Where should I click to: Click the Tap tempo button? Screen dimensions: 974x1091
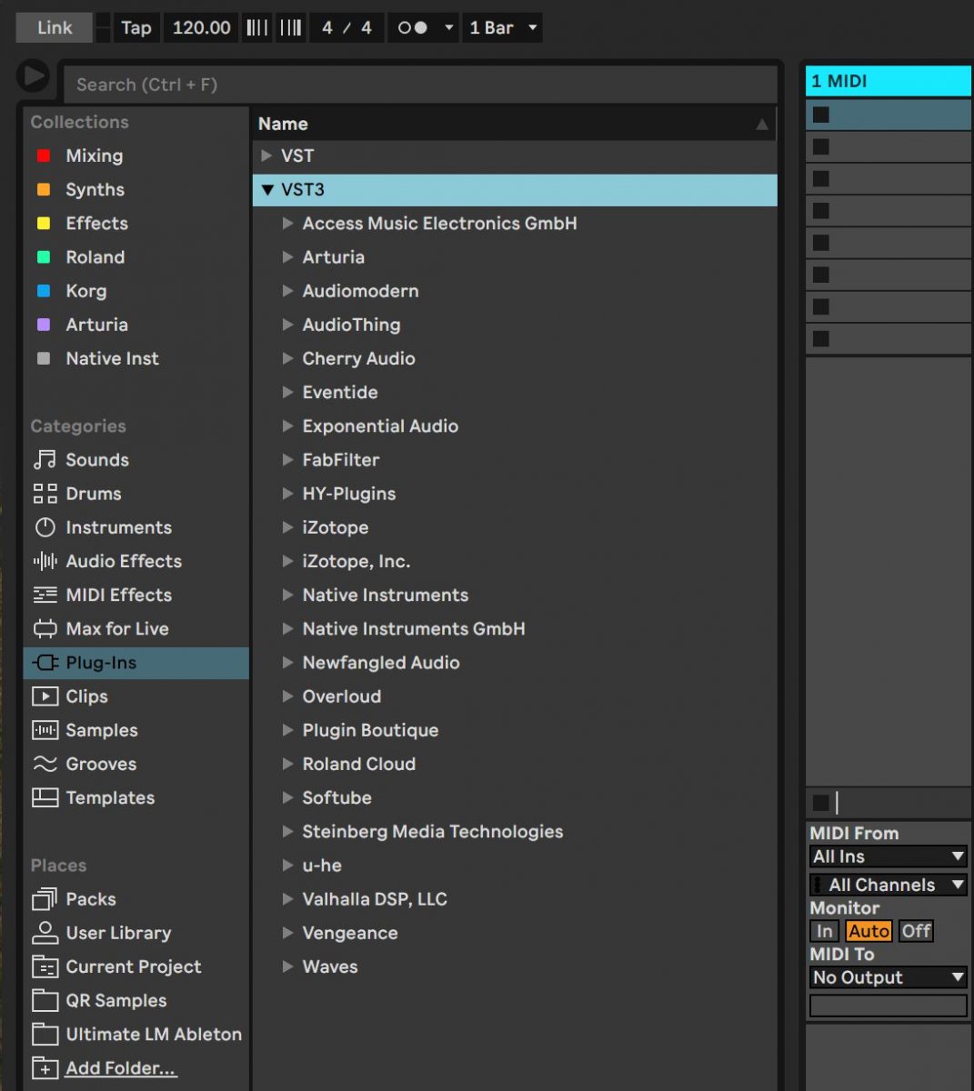(x=136, y=27)
